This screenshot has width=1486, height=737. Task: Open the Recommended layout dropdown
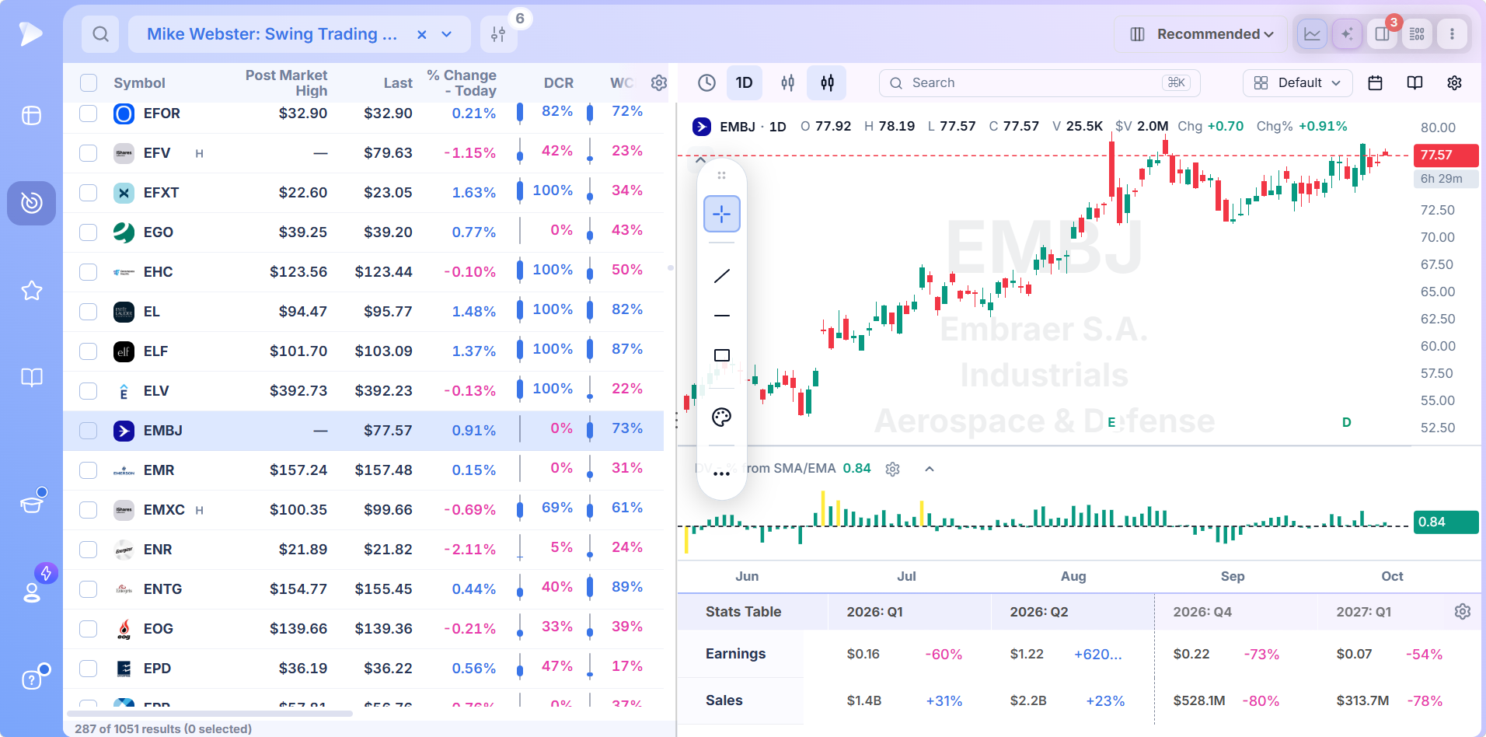pyautogui.click(x=1201, y=34)
